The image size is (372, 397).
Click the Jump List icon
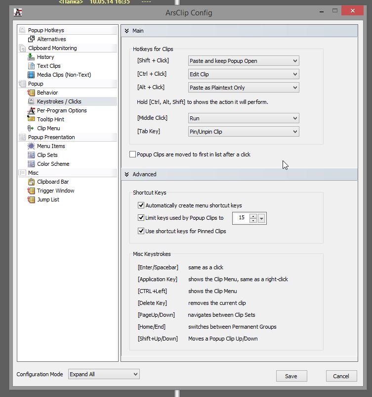click(31, 199)
